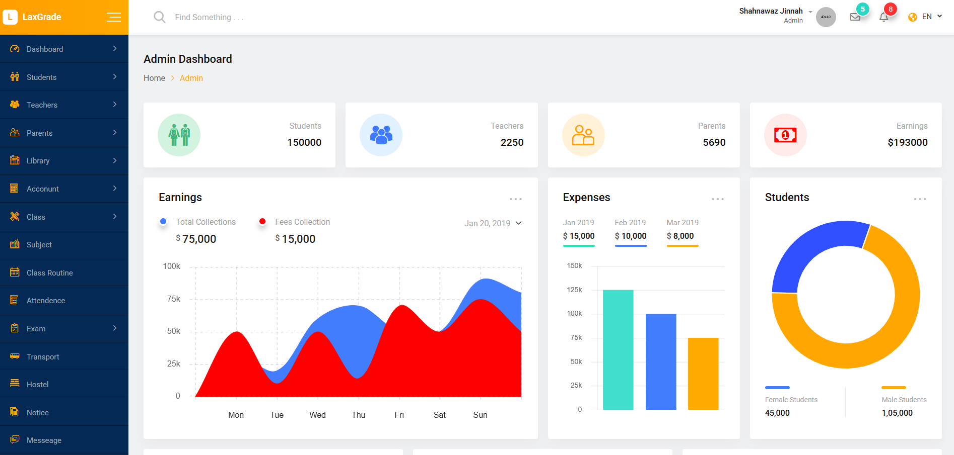Image resolution: width=954 pixels, height=455 pixels.
Task: Open the Students chart options menu
Action: click(x=920, y=199)
